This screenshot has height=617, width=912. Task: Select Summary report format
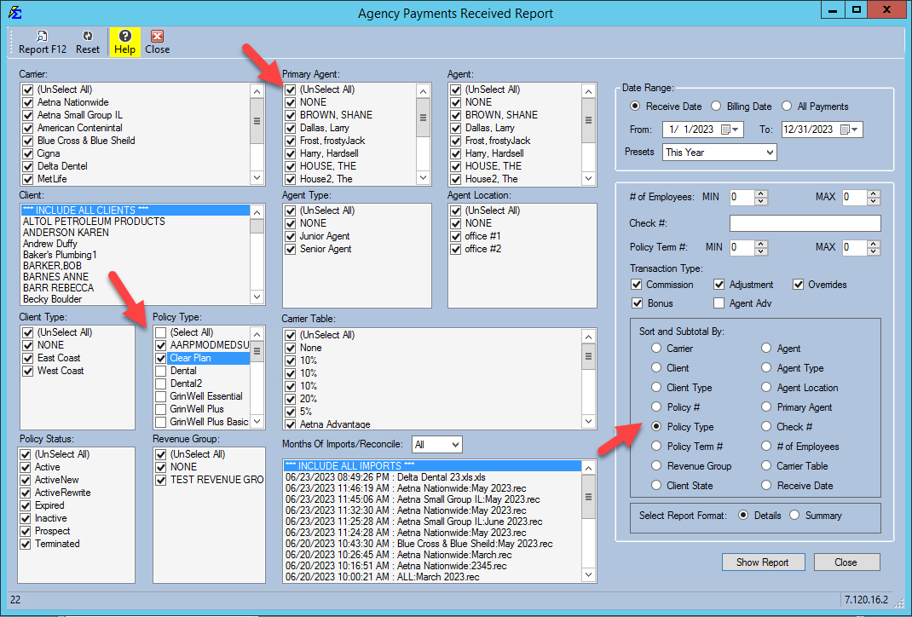pyautogui.click(x=794, y=516)
